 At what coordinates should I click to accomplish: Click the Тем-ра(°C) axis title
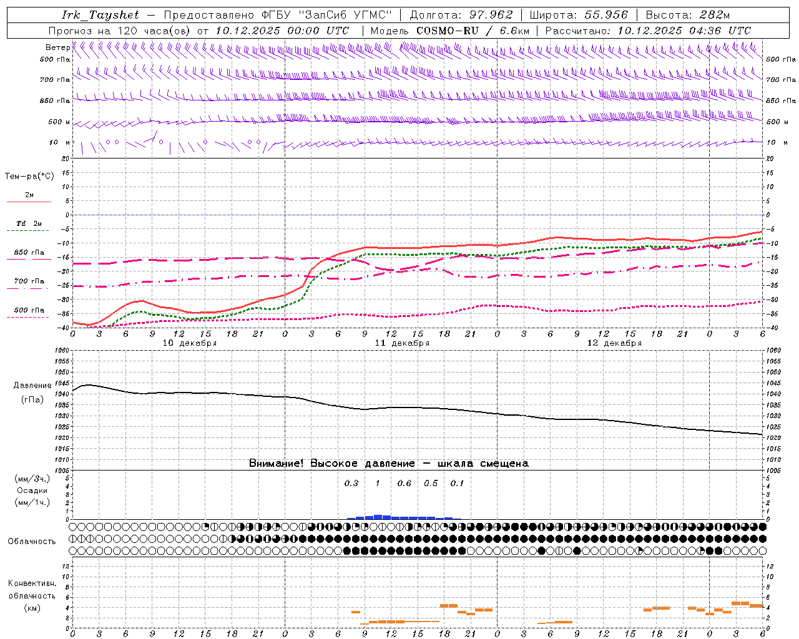(x=29, y=177)
